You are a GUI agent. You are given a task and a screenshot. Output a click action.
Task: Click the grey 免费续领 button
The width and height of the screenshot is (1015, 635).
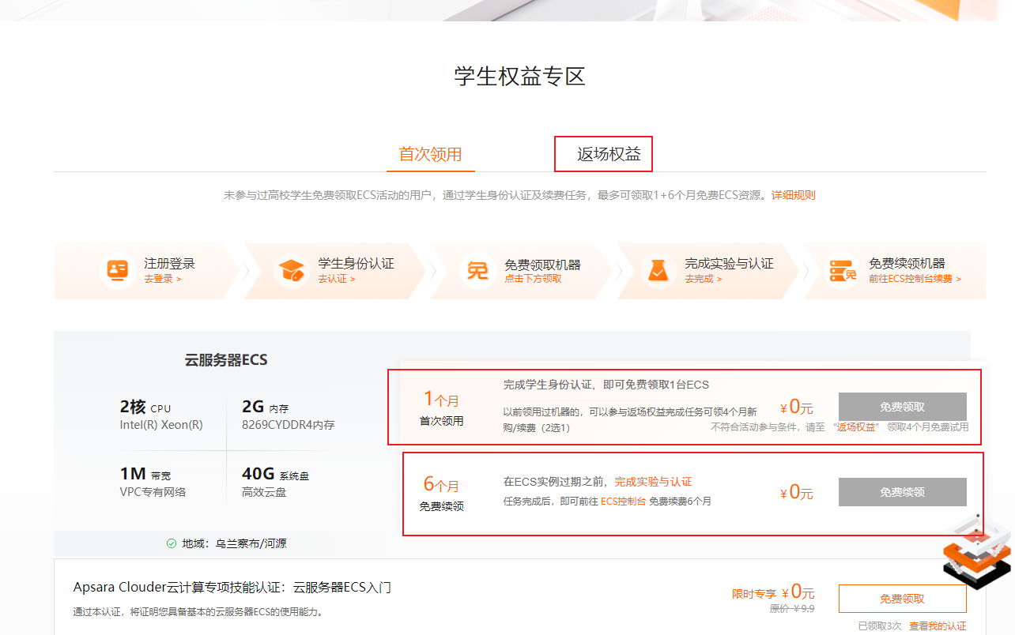click(x=902, y=492)
